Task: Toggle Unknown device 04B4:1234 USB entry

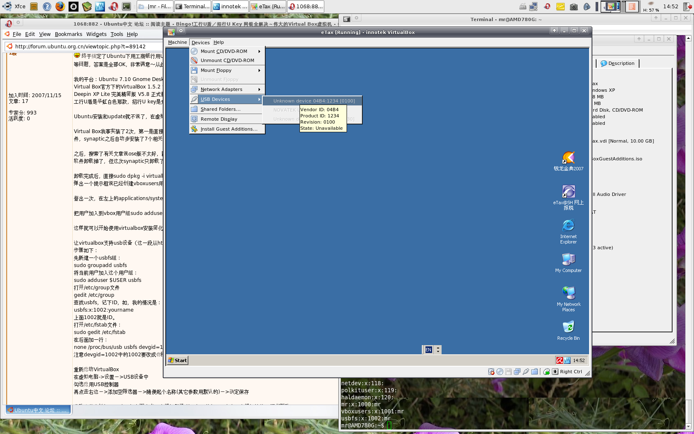Action: [x=312, y=101]
